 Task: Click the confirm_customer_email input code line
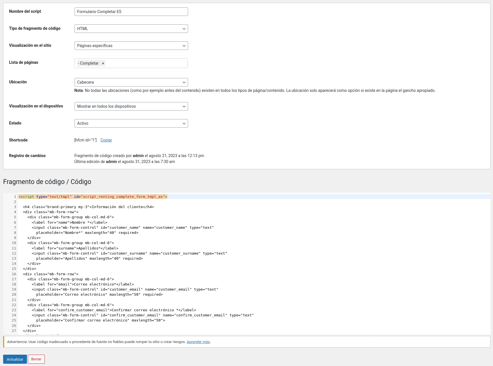pyautogui.click(x=143, y=315)
